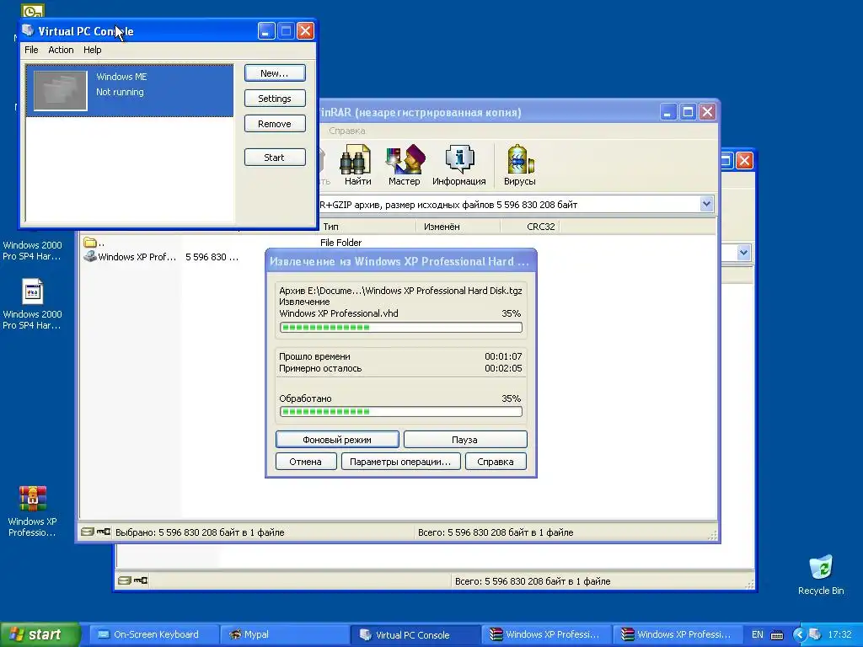The height and width of the screenshot is (647, 863).
Task: Open the Windows 2000 Pro SP4 document desktop icon
Action: point(32,303)
